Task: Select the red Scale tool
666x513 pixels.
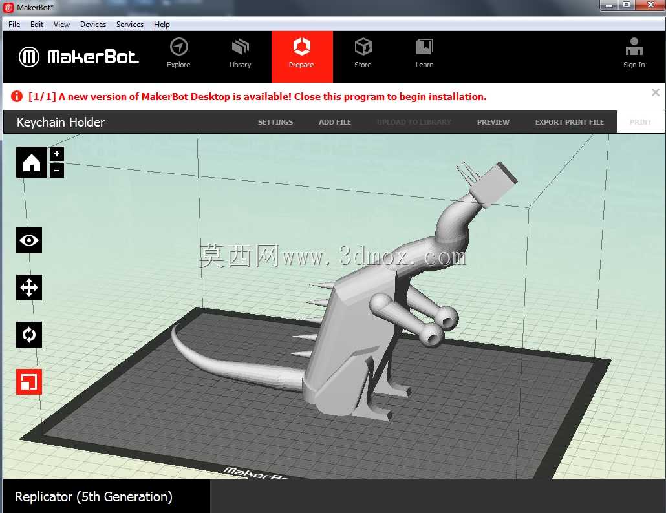Action: click(29, 381)
